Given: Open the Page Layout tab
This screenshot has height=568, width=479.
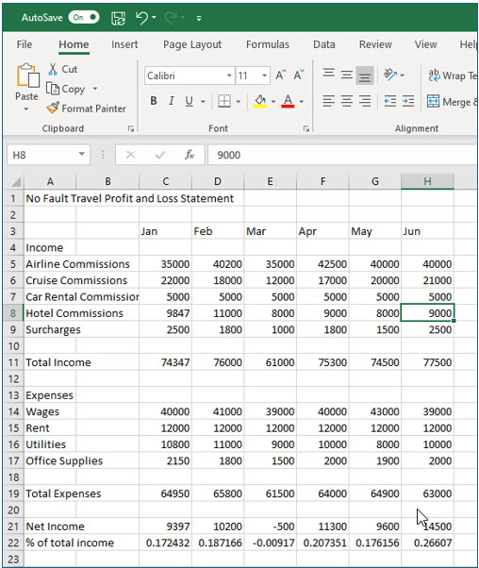Looking at the screenshot, I should click(192, 44).
